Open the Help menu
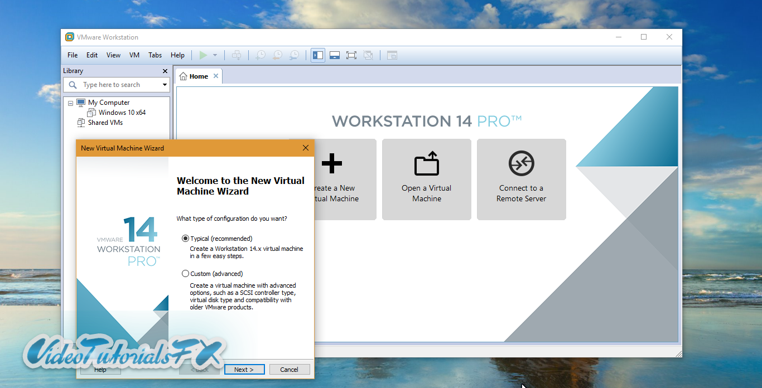The width and height of the screenshot is (762, 388). [x=177, y=55]
